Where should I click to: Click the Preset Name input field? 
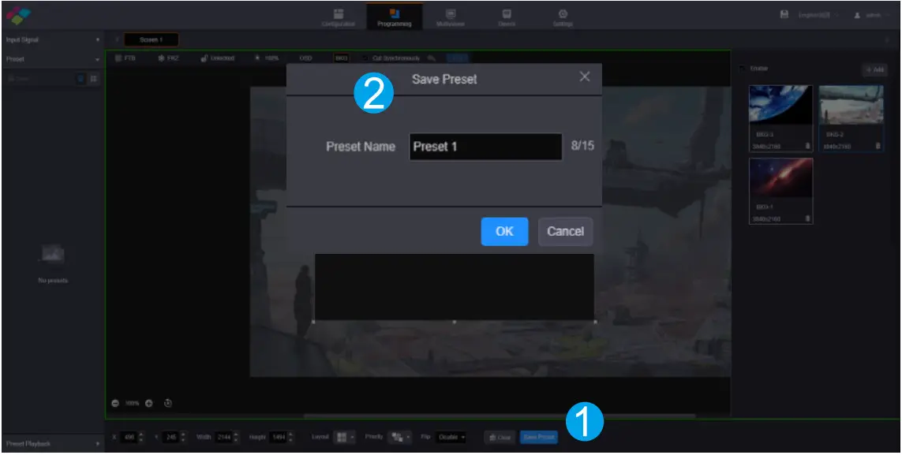485,147
